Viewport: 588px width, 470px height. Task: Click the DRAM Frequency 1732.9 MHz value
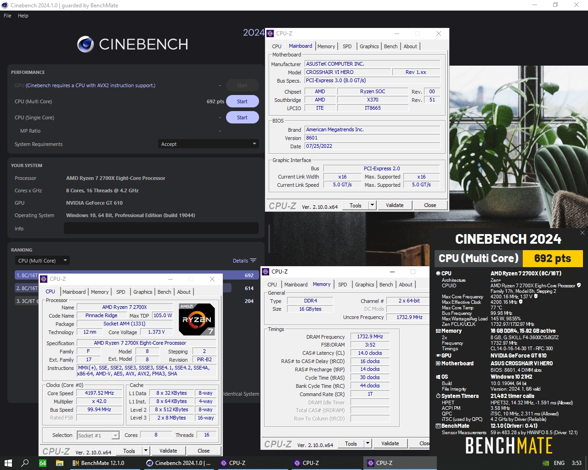[x=370, y=336]
